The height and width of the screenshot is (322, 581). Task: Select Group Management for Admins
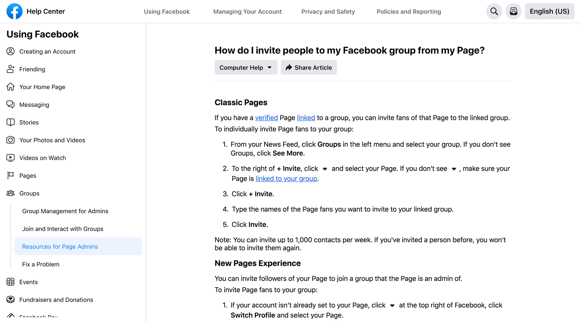pos(65,211)
